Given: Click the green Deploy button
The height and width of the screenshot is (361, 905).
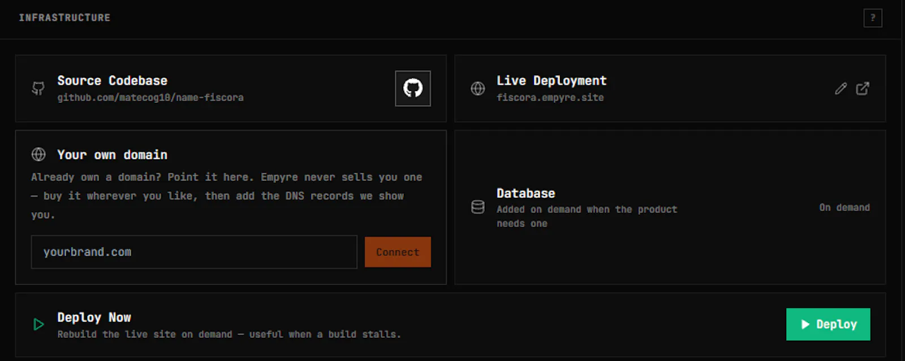Looking at the screenshot, I should pyautogui.click(x=828, y=324).
